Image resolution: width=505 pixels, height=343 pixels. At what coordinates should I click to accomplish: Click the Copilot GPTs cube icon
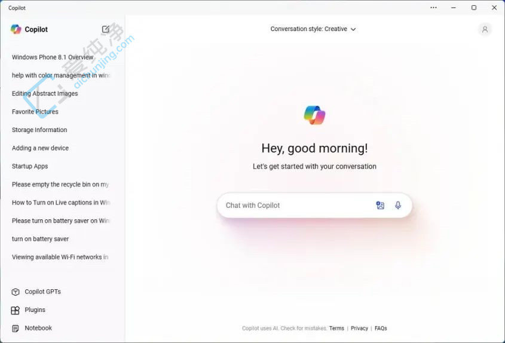(16, 292)
